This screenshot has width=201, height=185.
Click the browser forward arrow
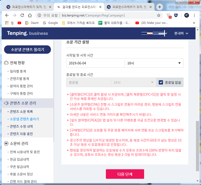15,15
